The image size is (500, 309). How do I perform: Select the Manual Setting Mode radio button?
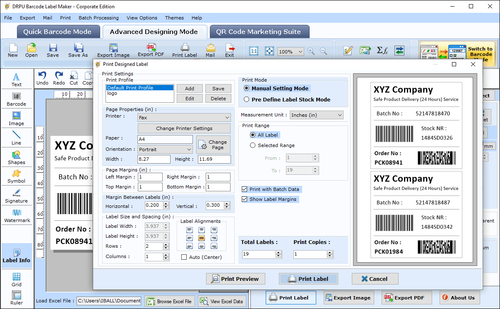247,88
